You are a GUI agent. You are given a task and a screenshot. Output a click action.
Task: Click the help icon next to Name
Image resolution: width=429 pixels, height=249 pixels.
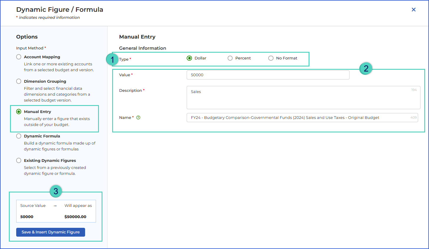(138, 117)
